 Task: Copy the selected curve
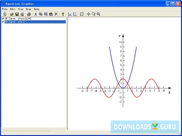point(41,14)
